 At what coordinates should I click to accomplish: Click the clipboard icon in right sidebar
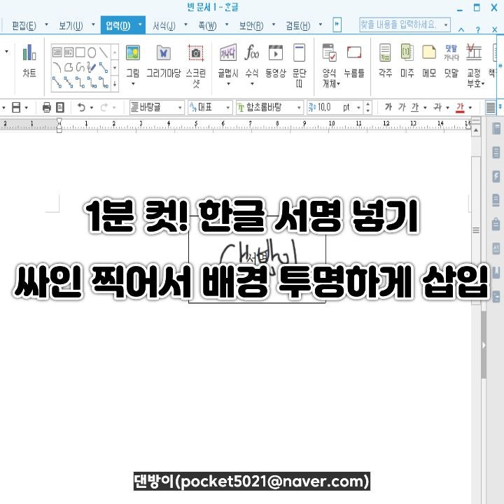pyautogui.click(x=496, y=224)
